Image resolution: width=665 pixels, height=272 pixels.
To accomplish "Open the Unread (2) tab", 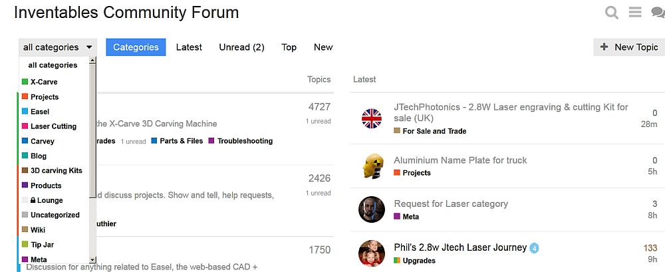I will click(242, 47).
